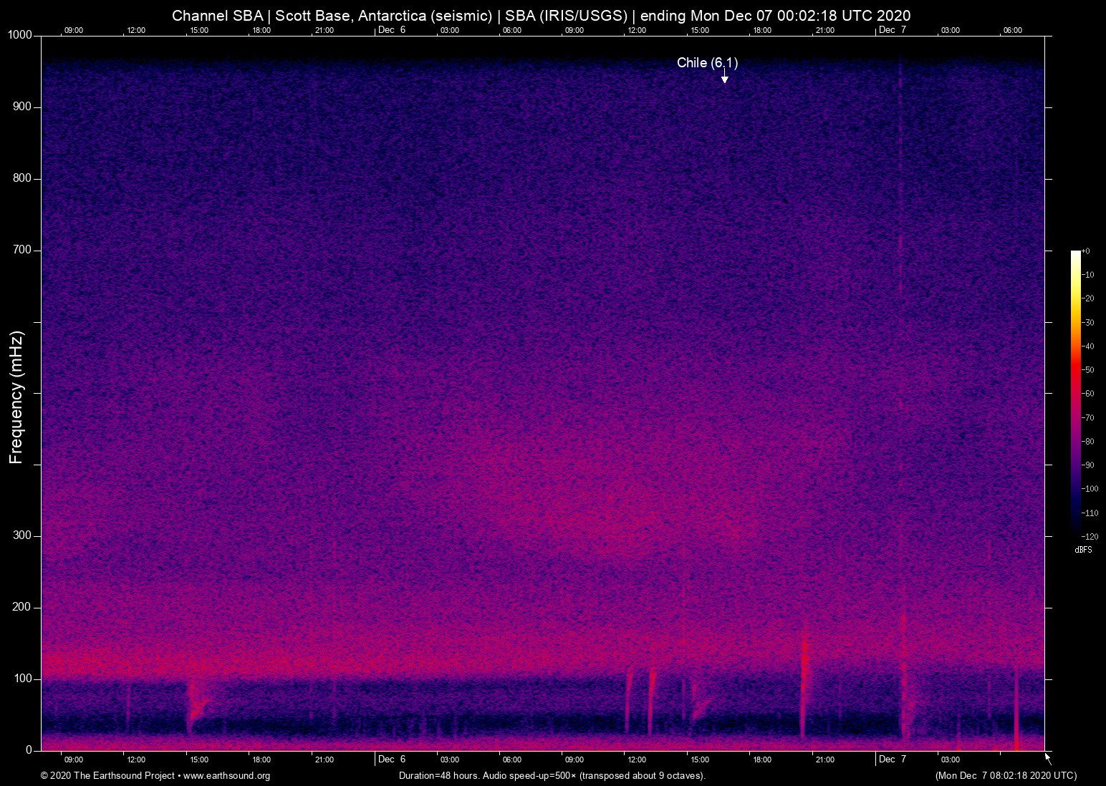Click the dBFS color scale bar
This screenshot has height=786, width=1106.
click(x=1075, y=392)
